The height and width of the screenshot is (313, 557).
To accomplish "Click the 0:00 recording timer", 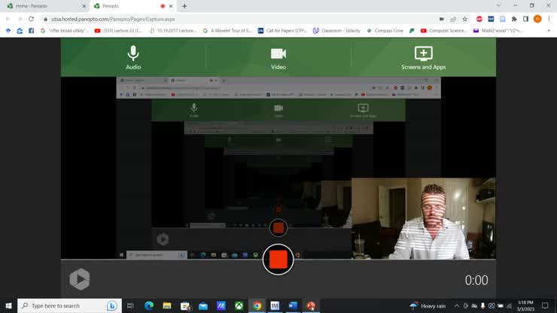I will pyautogui.click(x=476, y=281).
